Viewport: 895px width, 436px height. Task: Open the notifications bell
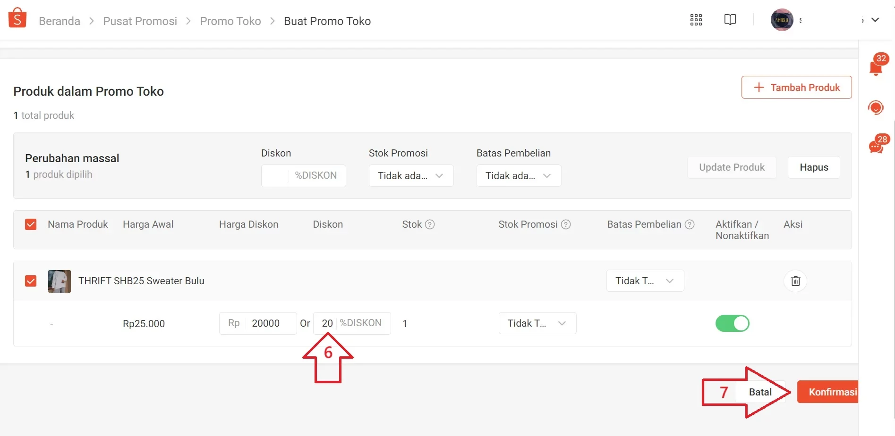pos(876,68)
